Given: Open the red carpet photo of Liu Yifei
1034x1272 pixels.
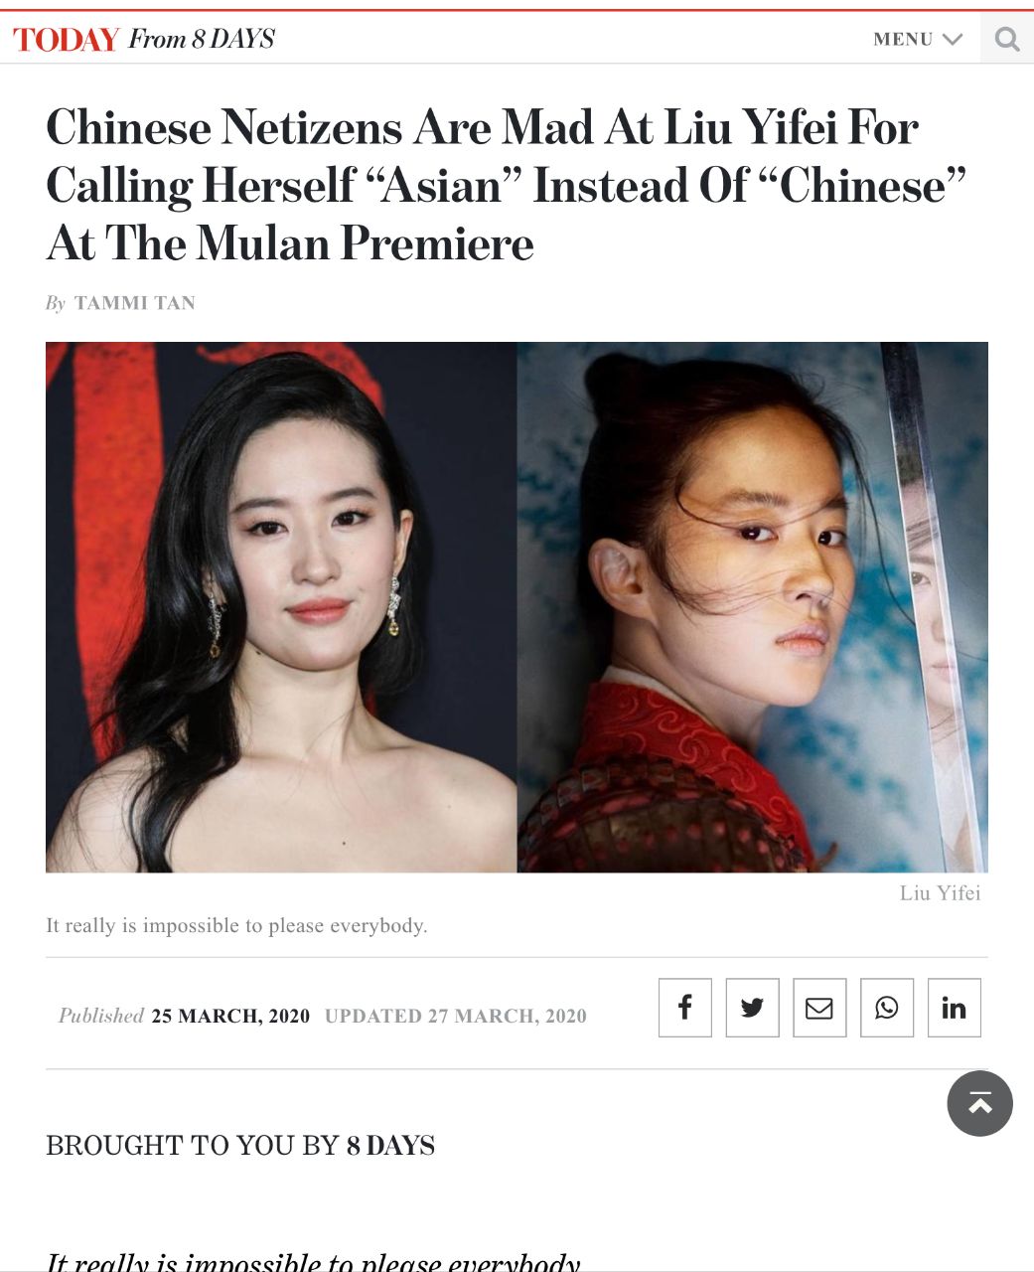Looking at the screenshot, I should point(281,607).
